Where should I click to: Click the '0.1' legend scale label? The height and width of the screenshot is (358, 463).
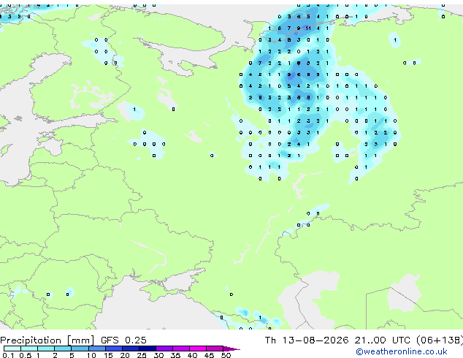point(8,355)
